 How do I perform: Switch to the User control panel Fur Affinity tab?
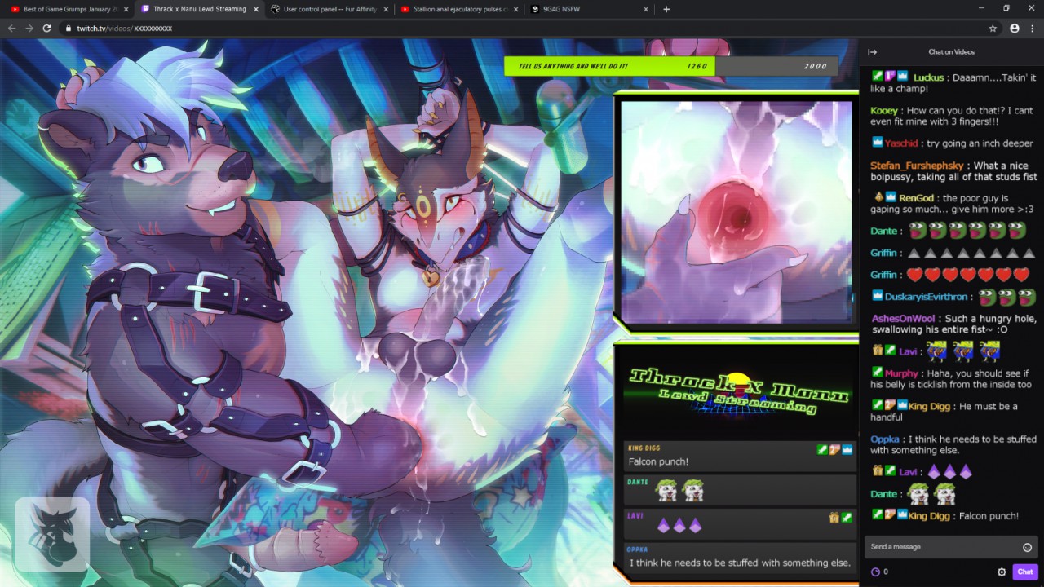click(x=329, y=9)
